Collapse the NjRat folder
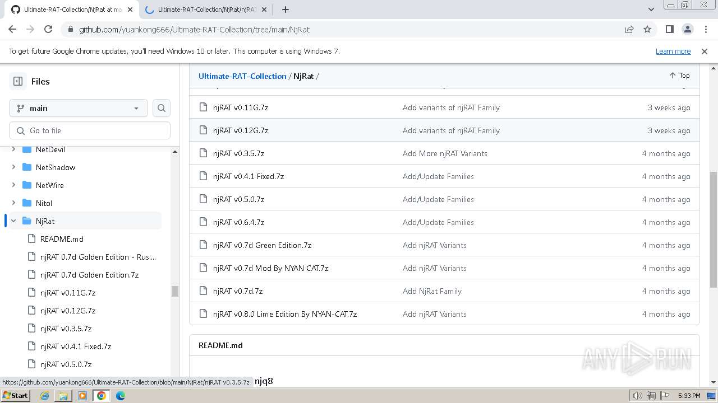Screen dimensions: 718x403 [13, 221]
